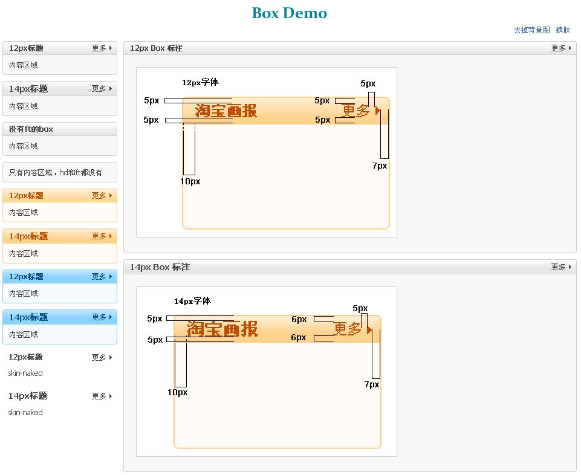Select the blue 12px标题 heading
This screenshot has width=581, height=475.
tap(26, 276)
